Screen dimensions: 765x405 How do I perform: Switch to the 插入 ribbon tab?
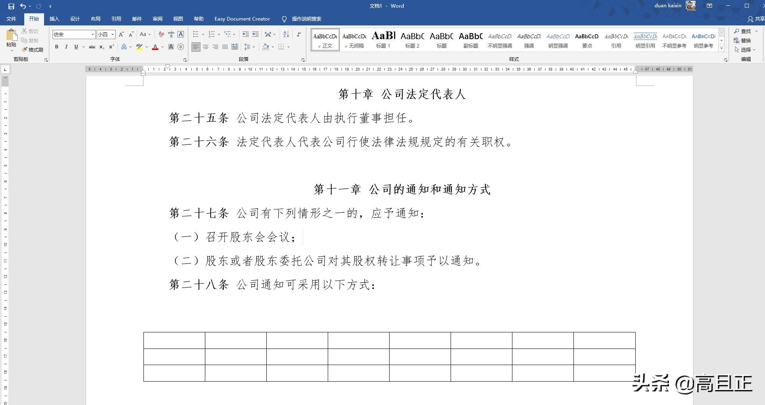click(54, 19)
